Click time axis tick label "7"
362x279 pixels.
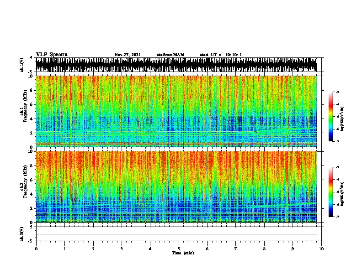(x=236, y=249)
